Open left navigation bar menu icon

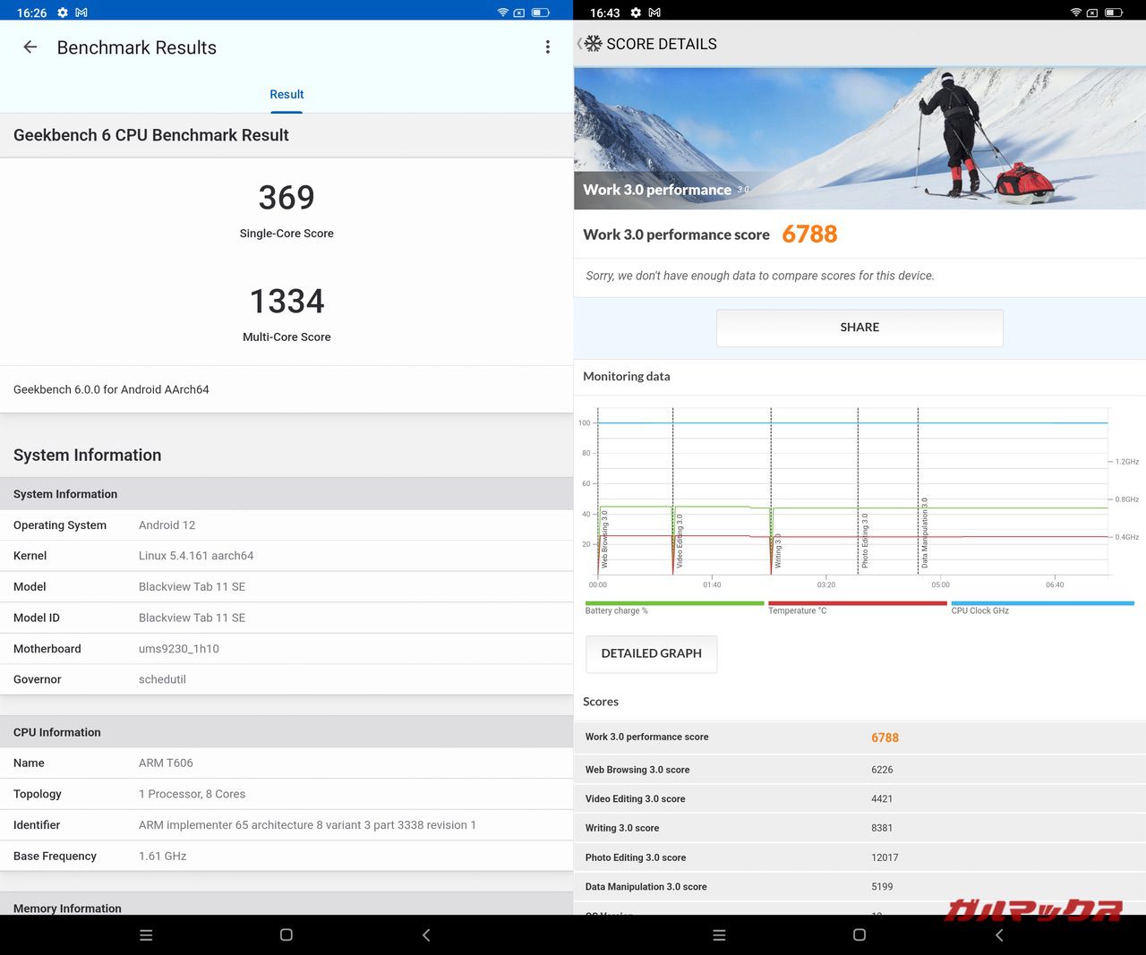(x=146, y=934)
